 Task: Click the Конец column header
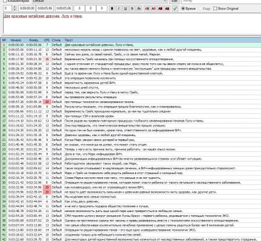pyautogui.click(x=34, y=40)
